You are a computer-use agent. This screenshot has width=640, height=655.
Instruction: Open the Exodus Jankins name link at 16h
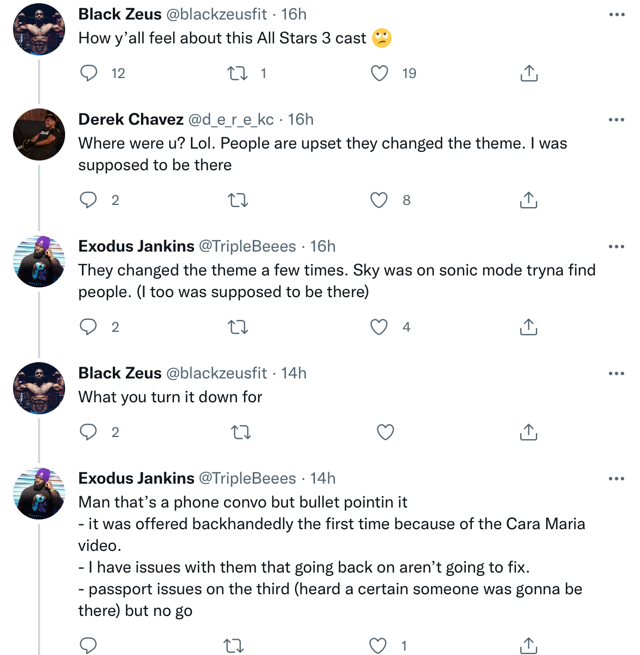point(136,246)
